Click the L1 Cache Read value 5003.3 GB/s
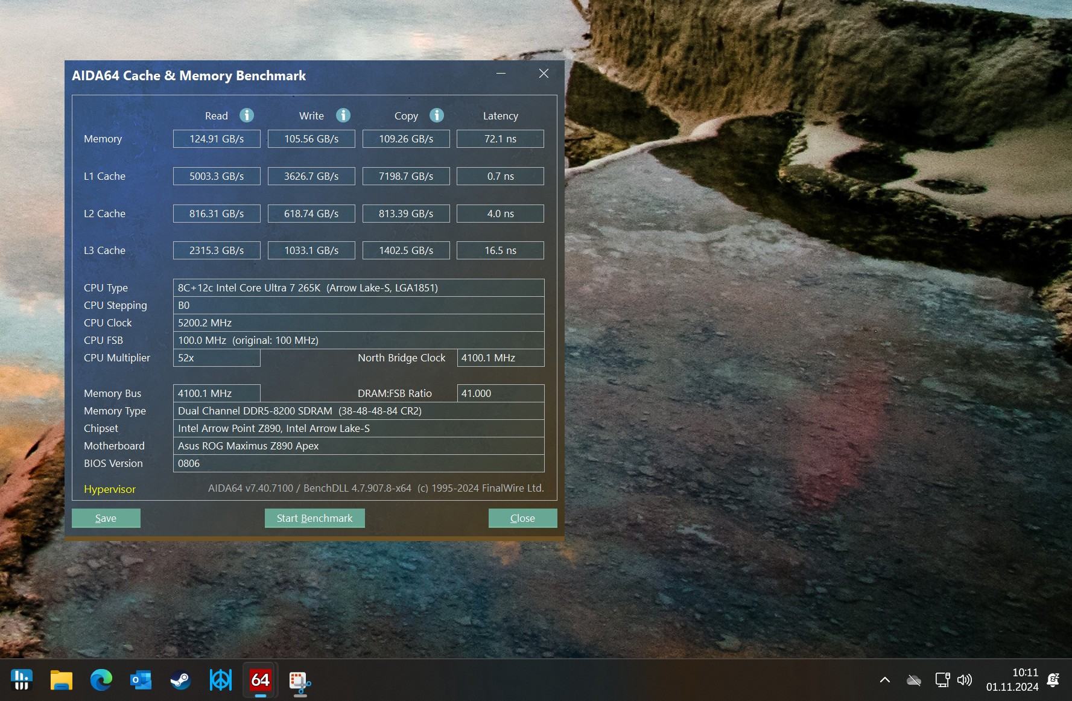 tap(217, 176)
